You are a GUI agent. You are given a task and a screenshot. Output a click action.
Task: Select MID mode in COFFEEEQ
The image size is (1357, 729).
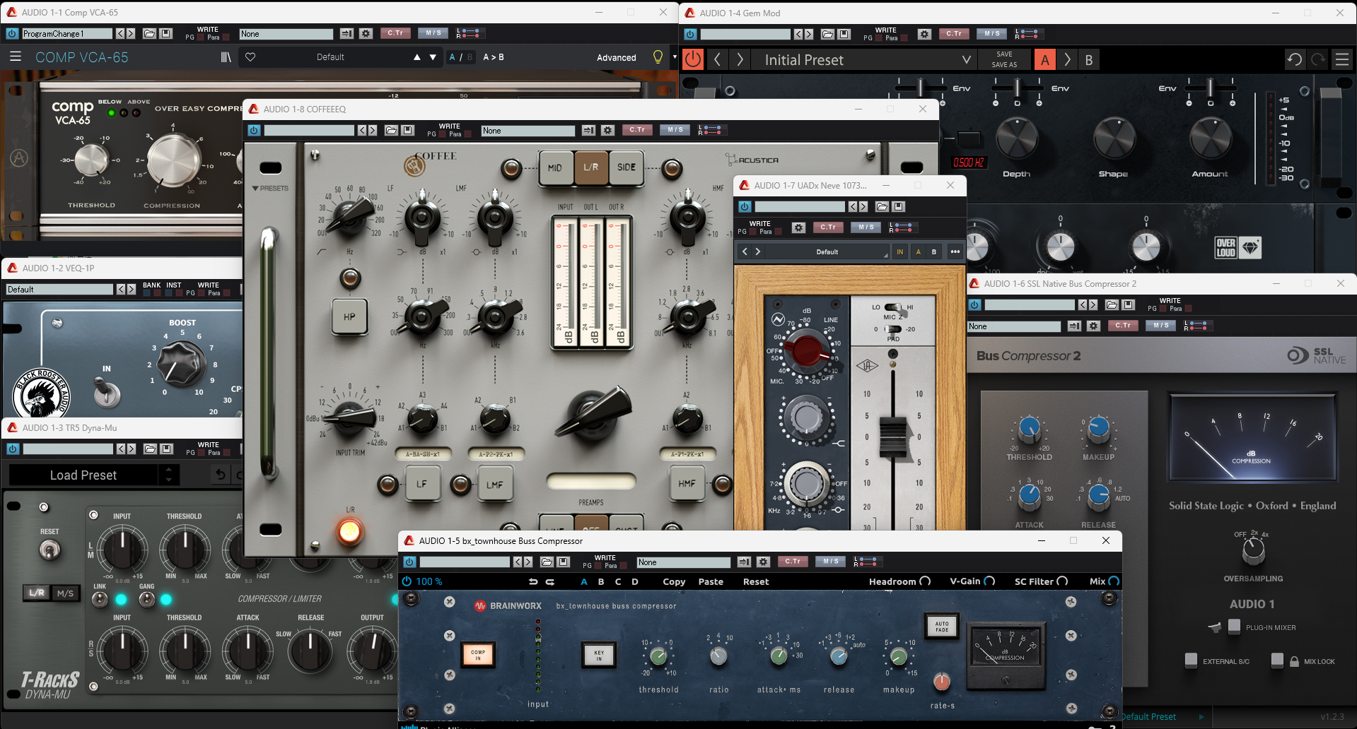pos(555,168)
